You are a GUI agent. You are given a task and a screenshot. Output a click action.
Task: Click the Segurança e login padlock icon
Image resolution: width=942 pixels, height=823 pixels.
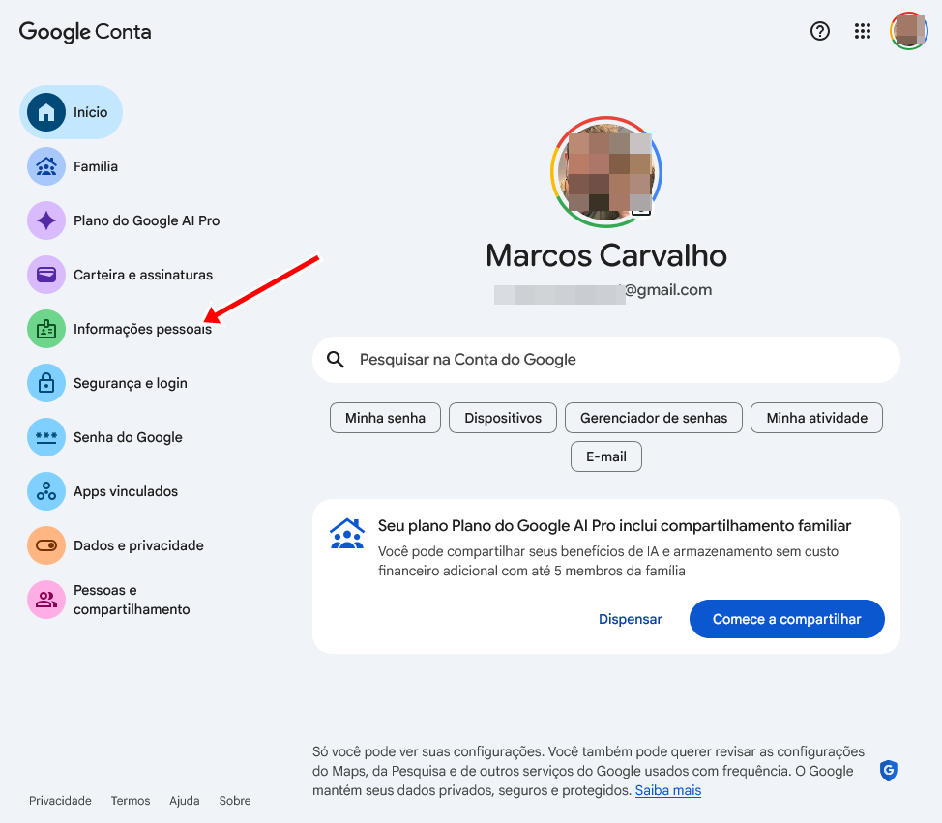pos(46,383)
